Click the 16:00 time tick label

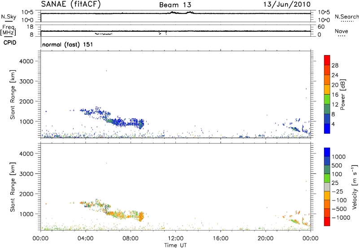(220, 239)
